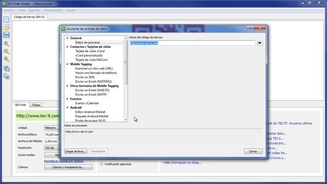Screen dimensions: 327x184
Task: Select Código de barras (Alt+1) tab
Action: point(29,17)
